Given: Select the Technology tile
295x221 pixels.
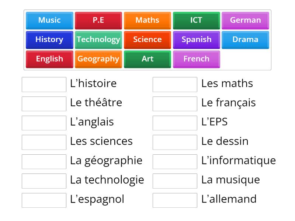Looking at the screenshot, I should click(98, 40).
